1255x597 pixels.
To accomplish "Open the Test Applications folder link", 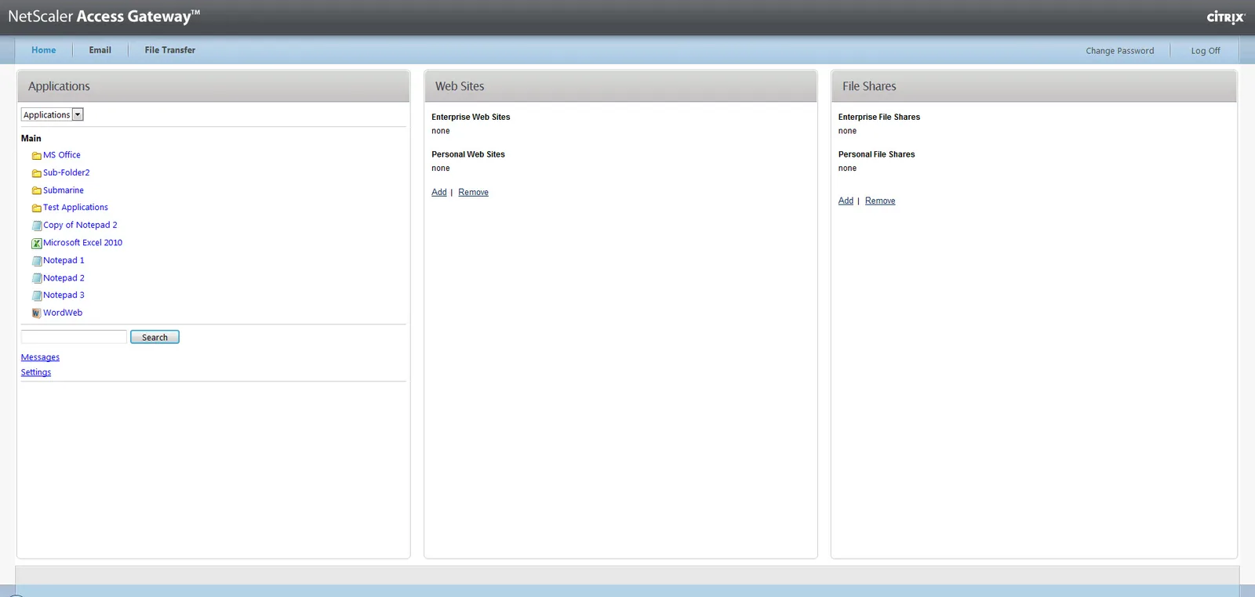I will (x=75, y=208).
